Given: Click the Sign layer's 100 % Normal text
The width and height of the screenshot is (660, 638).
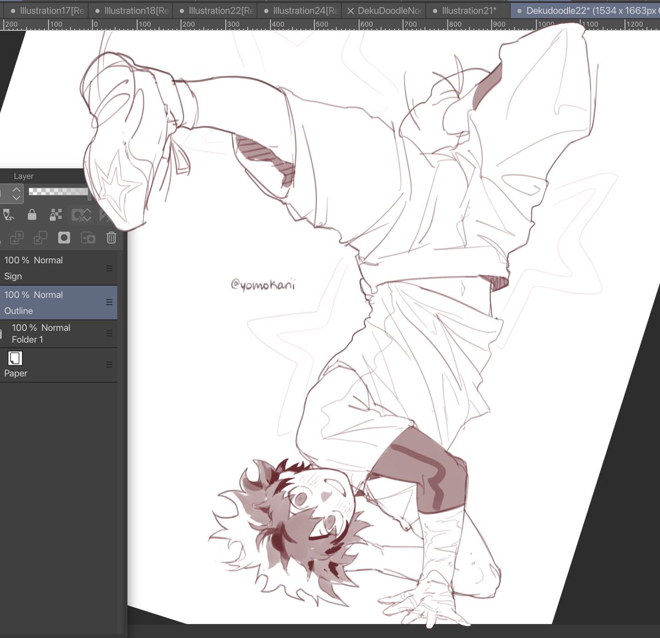Looking at the screenshot, I should (x=34, y=260).
